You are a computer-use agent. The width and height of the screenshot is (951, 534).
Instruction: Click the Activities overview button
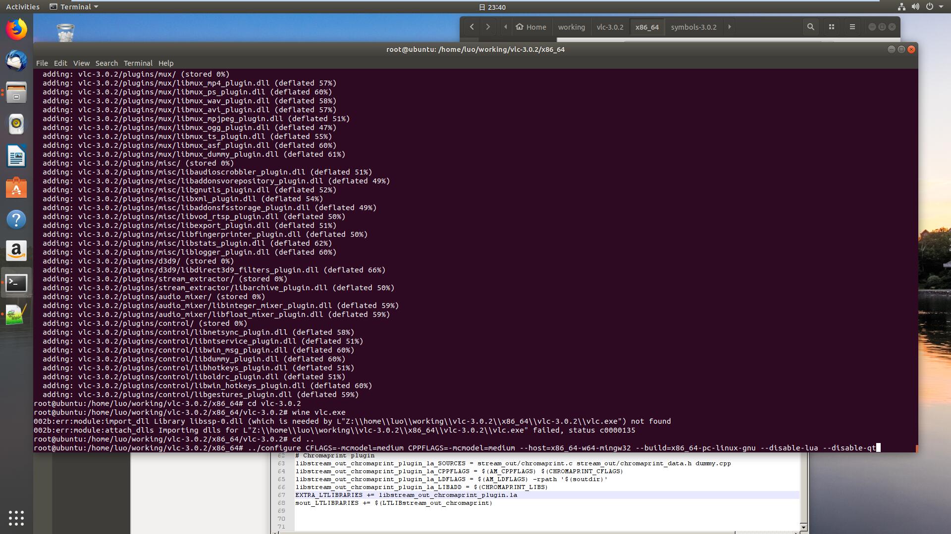(x=23, y=7)
